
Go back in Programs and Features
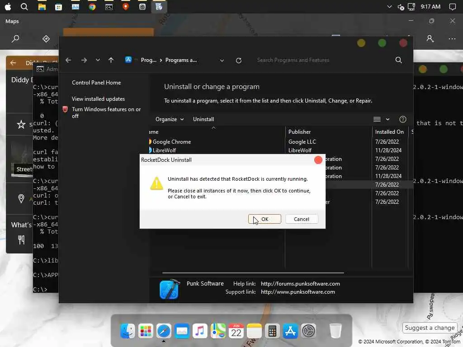point(68,60)
